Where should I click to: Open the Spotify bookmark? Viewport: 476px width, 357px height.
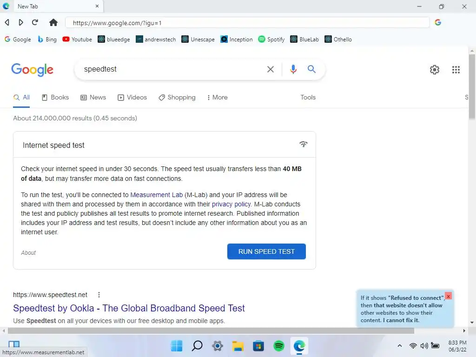[271, 40]
